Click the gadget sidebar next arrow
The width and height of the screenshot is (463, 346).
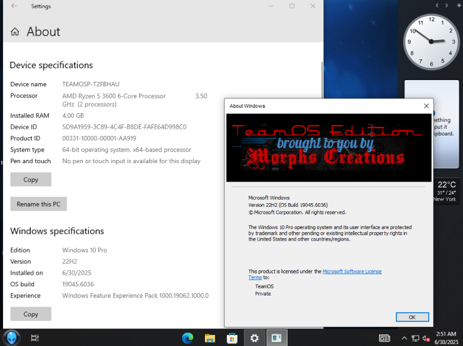coord(447,6)
